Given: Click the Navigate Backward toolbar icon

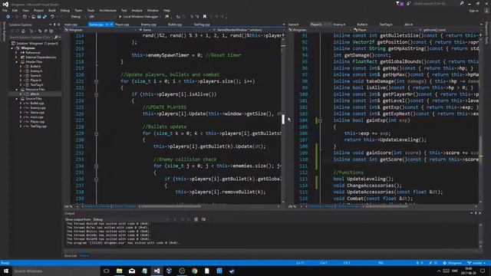Looking at the screenshot, I should pos(8,17).
